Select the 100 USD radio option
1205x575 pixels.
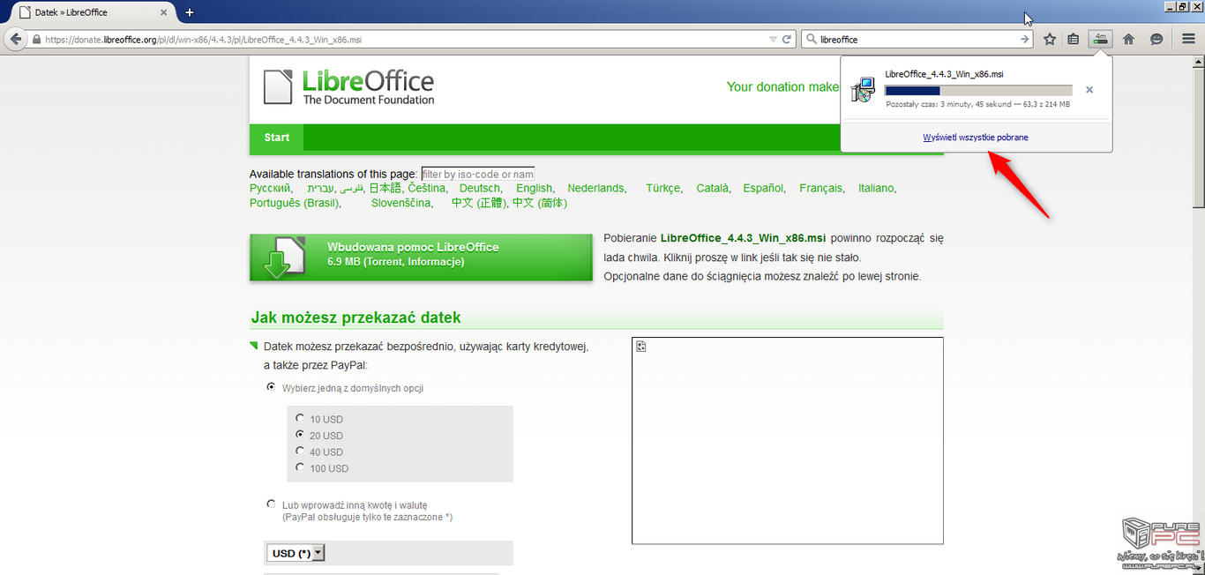301,467
